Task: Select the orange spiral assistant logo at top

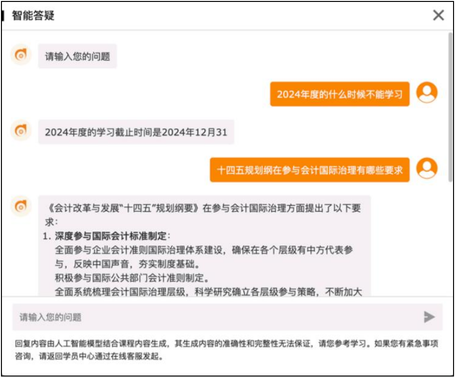Action: click(20, 56)
